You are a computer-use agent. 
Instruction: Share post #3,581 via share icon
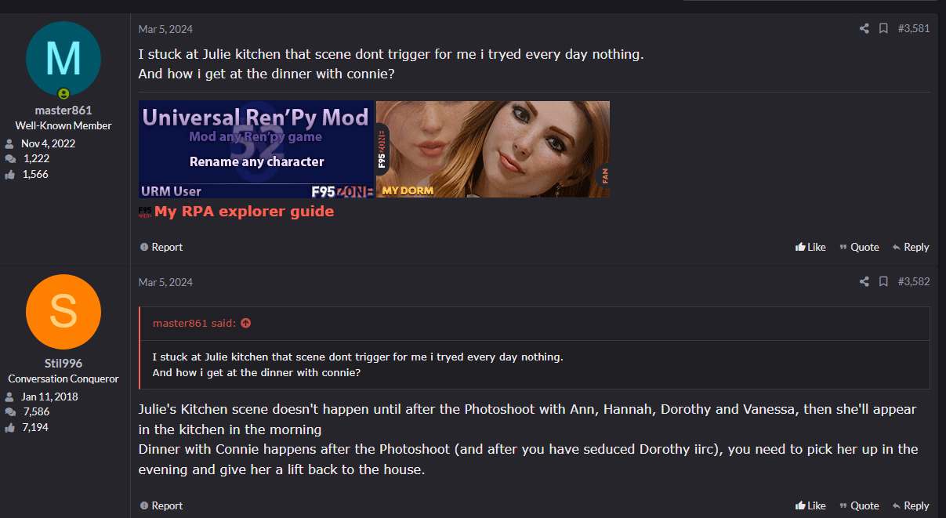point(864,29)
